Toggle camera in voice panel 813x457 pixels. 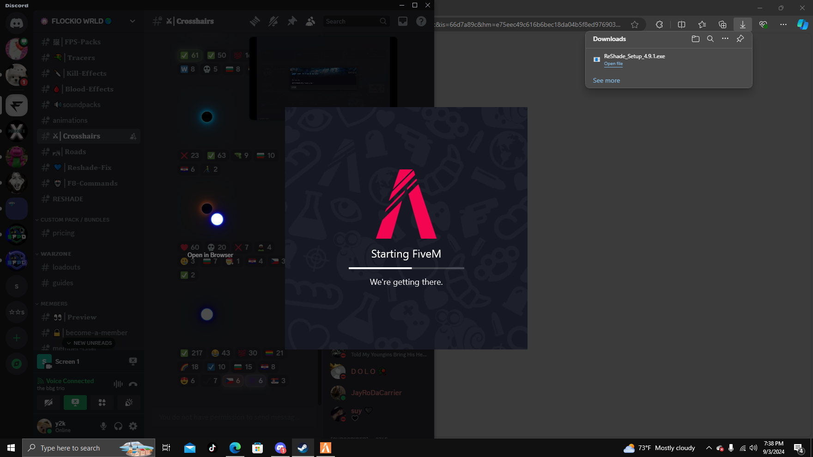(x=49, y=403)
